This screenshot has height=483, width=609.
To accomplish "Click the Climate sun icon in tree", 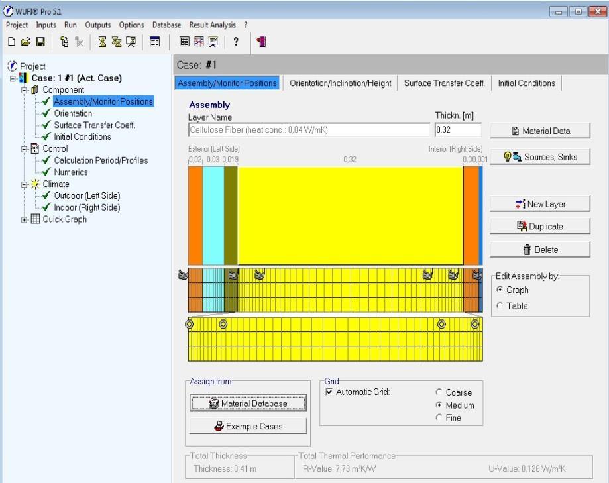I will click(x=35, y=184).
